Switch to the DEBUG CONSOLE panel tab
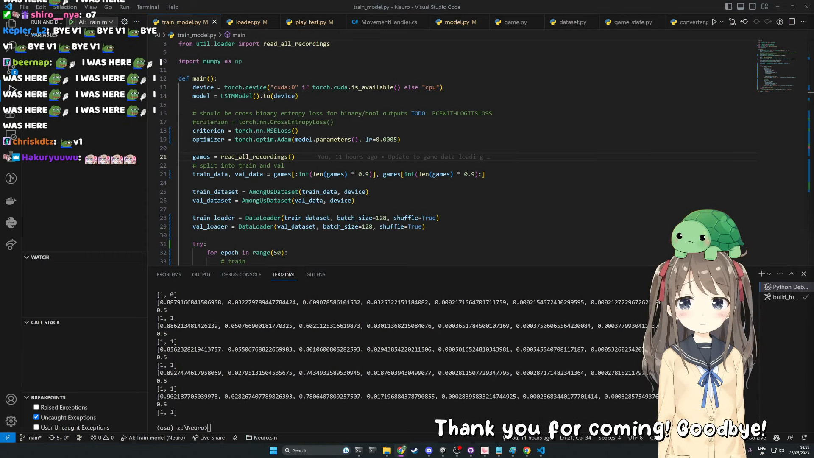This screenshot has width=814, height=458. click(241, 274)
